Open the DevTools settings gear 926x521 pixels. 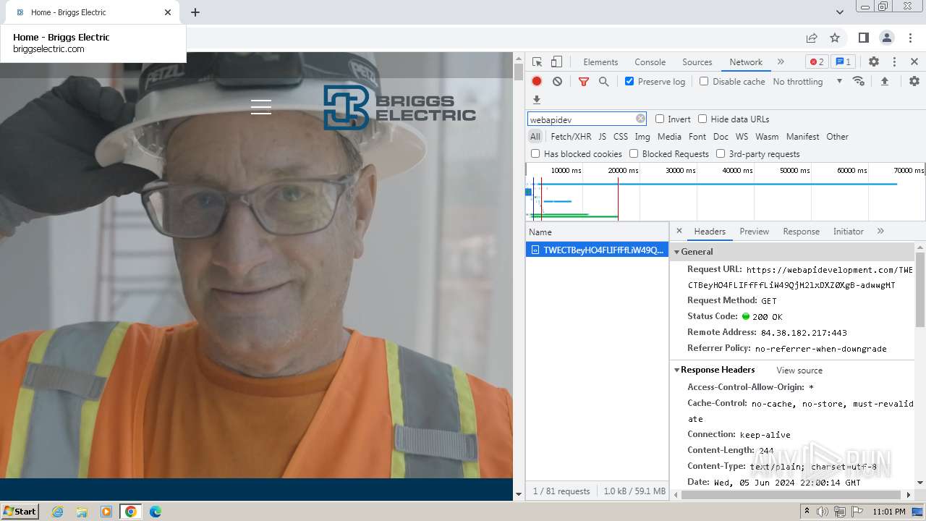coord(873,62)
